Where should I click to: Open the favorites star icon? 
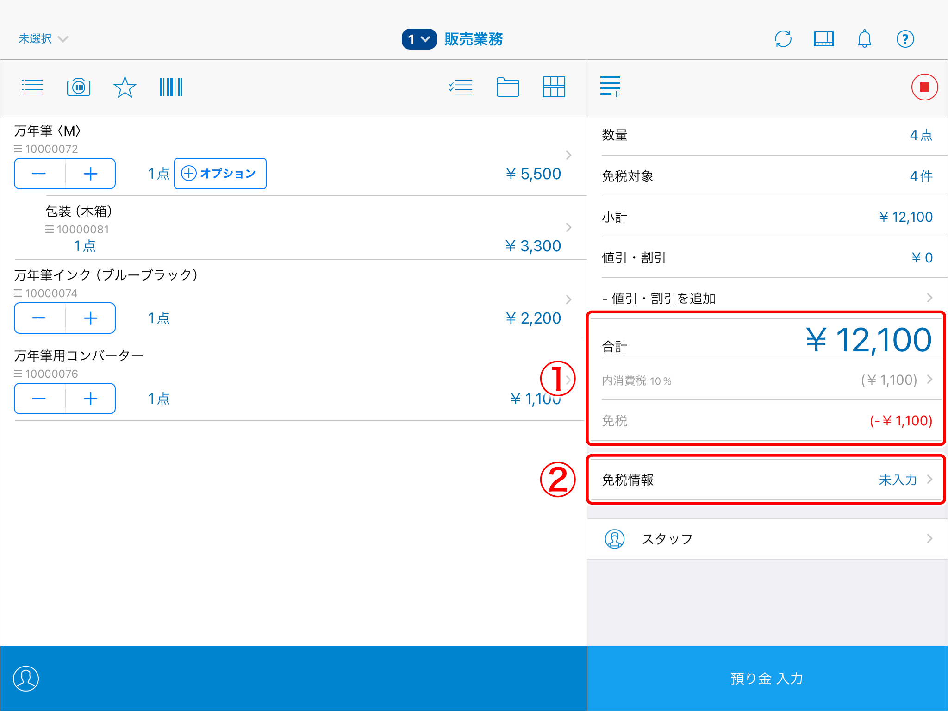point(125,87)
